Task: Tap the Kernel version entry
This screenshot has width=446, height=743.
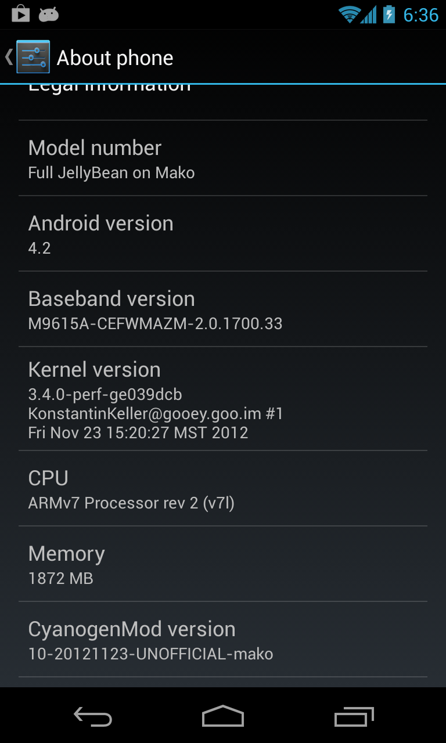Action: pyautogui.click(x=223, y=399)
